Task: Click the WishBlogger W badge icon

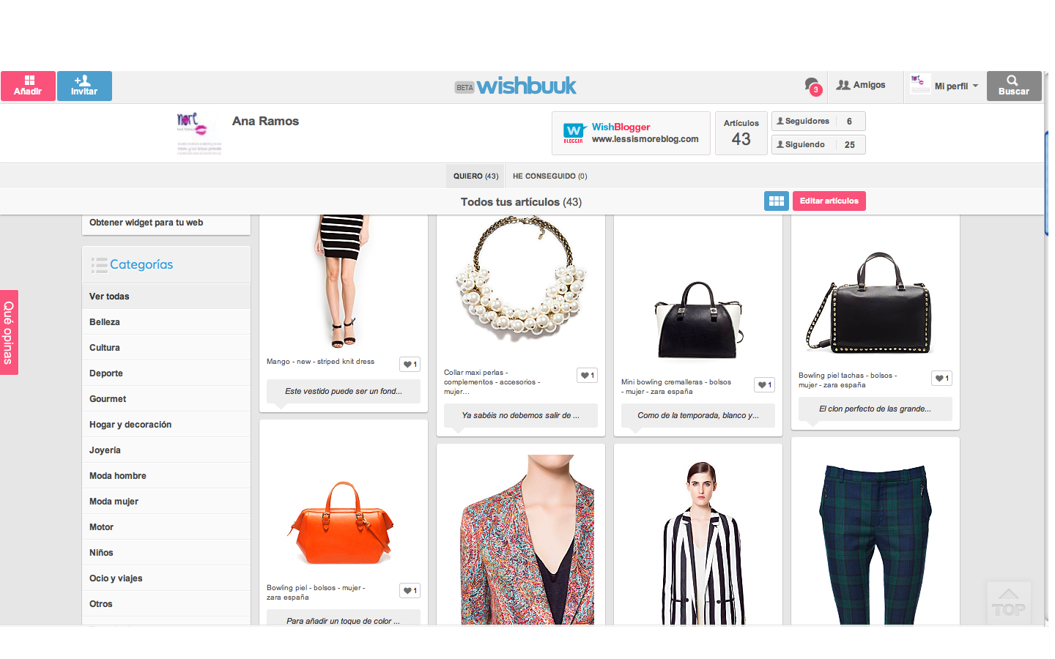Action: coord(574,133)
